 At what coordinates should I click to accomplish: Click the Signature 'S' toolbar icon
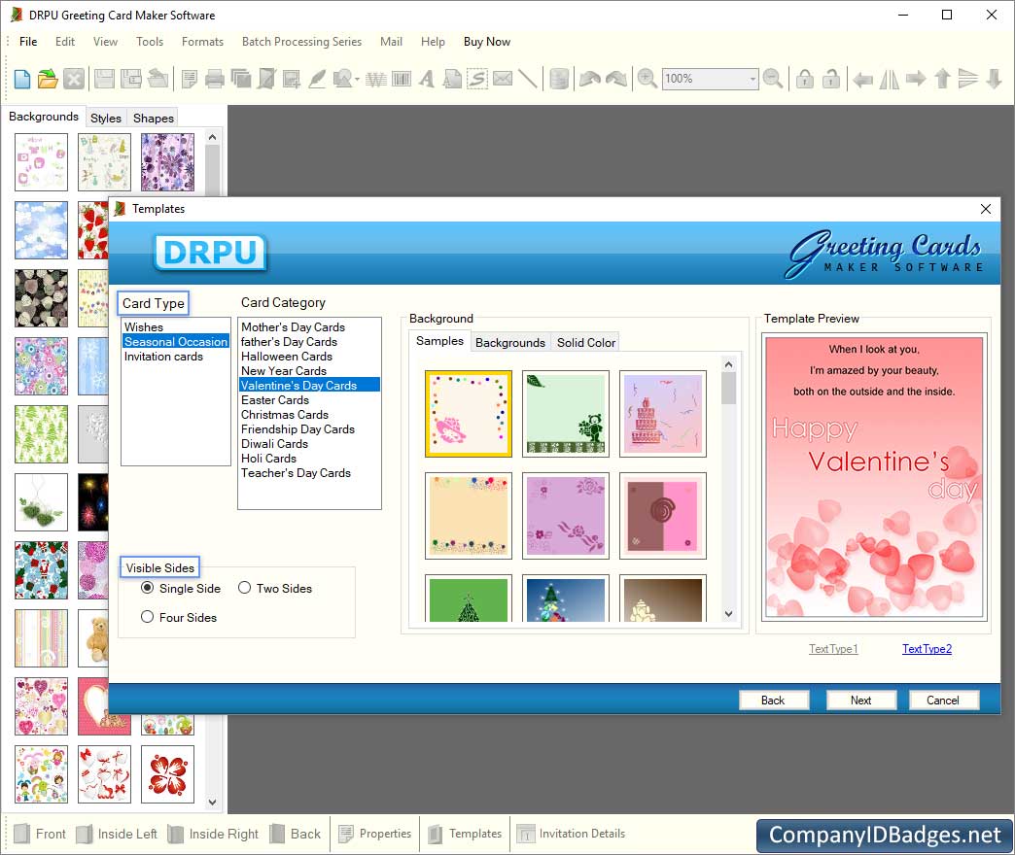coord(477,79)
